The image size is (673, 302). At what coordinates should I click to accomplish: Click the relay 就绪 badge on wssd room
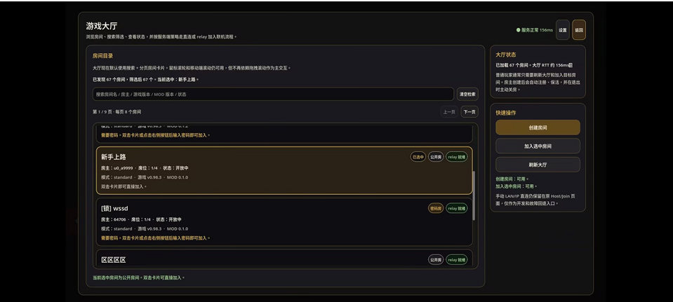pos(456,208)
